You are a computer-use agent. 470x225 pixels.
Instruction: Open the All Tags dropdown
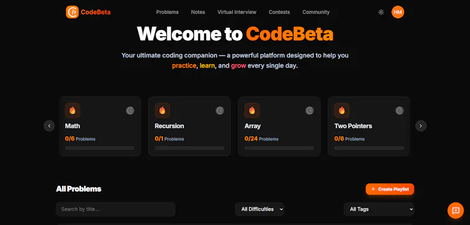379,209
